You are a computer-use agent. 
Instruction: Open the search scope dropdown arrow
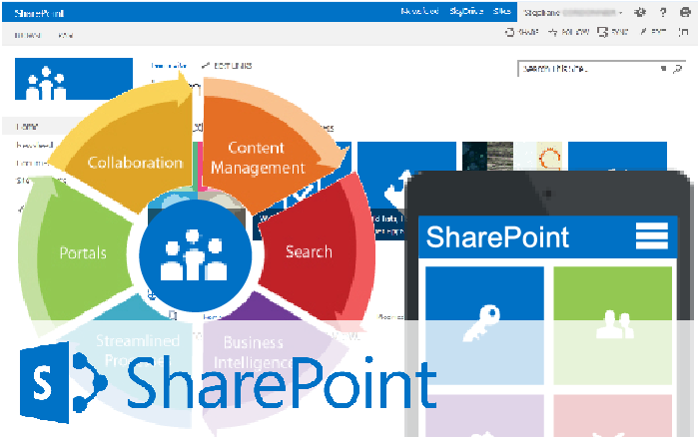(x=663, y=69)
